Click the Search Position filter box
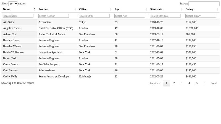This screenshot has width=221, height=124. [54, 16]
